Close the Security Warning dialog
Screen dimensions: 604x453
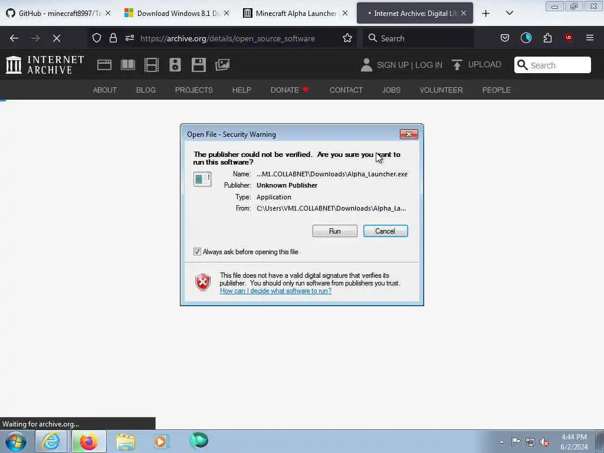pos(409,134)
